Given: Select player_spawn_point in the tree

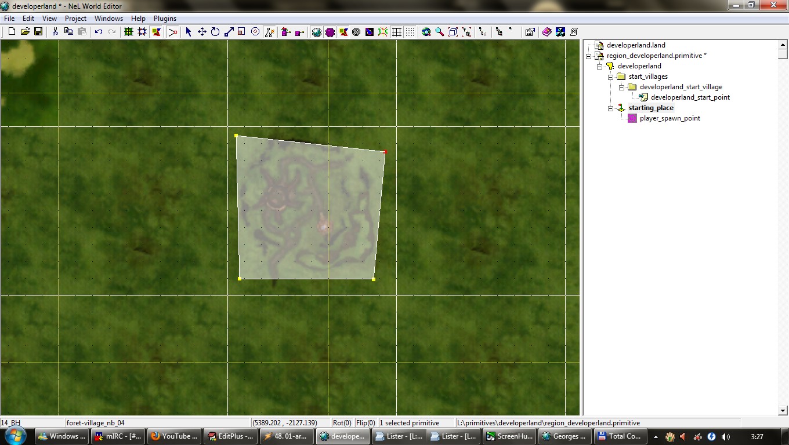Looking at the screenshot, I should click(x=669, y=118).
